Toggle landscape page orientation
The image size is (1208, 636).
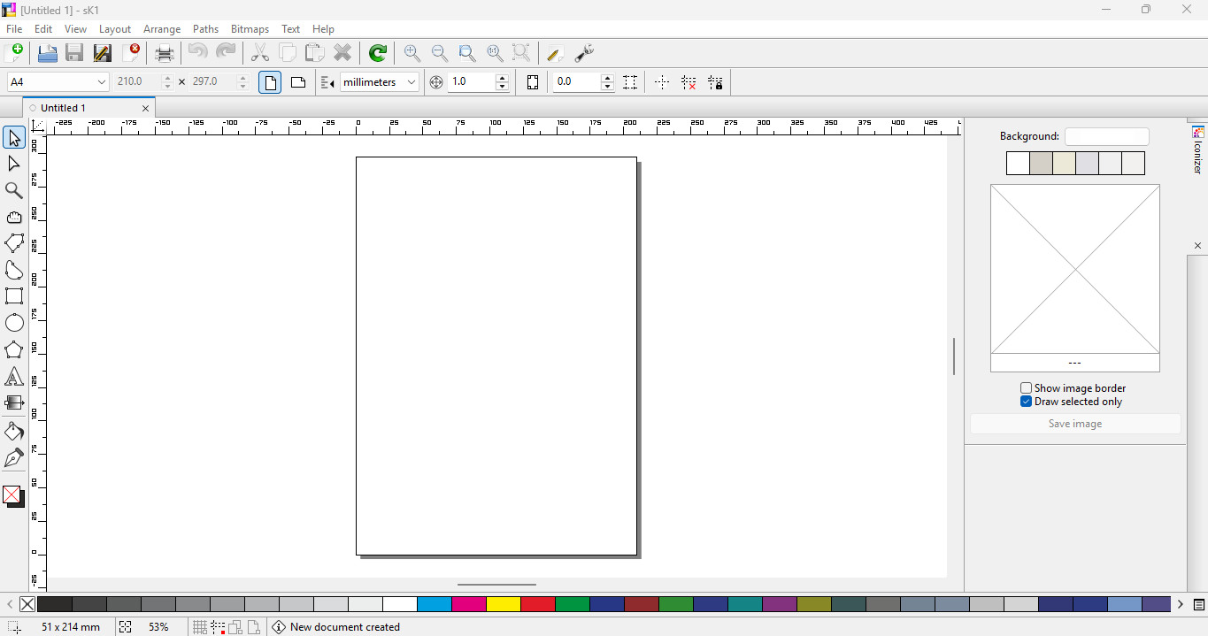(x=298, y=82)
